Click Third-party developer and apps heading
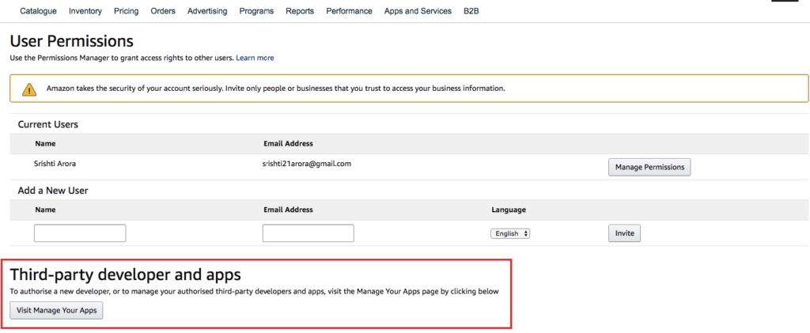The width and height of the screenshot is (810, 333). [126, 274]
